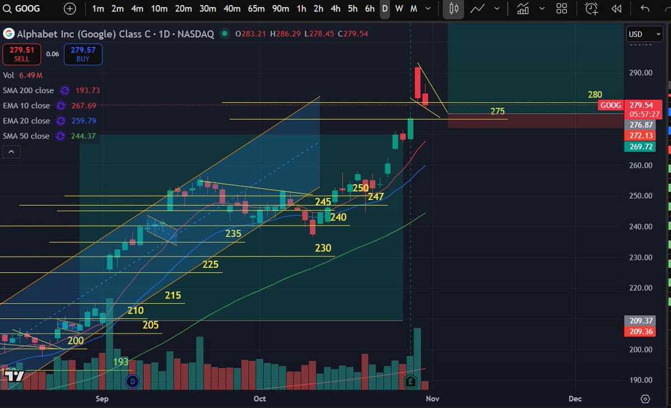Open the chart style dropdown arrow
671x408 pixels.
point(497,9)
